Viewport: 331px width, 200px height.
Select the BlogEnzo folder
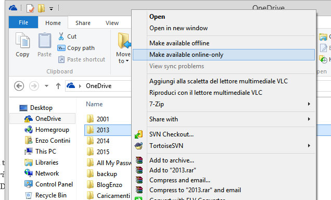(x=104, y=185)
